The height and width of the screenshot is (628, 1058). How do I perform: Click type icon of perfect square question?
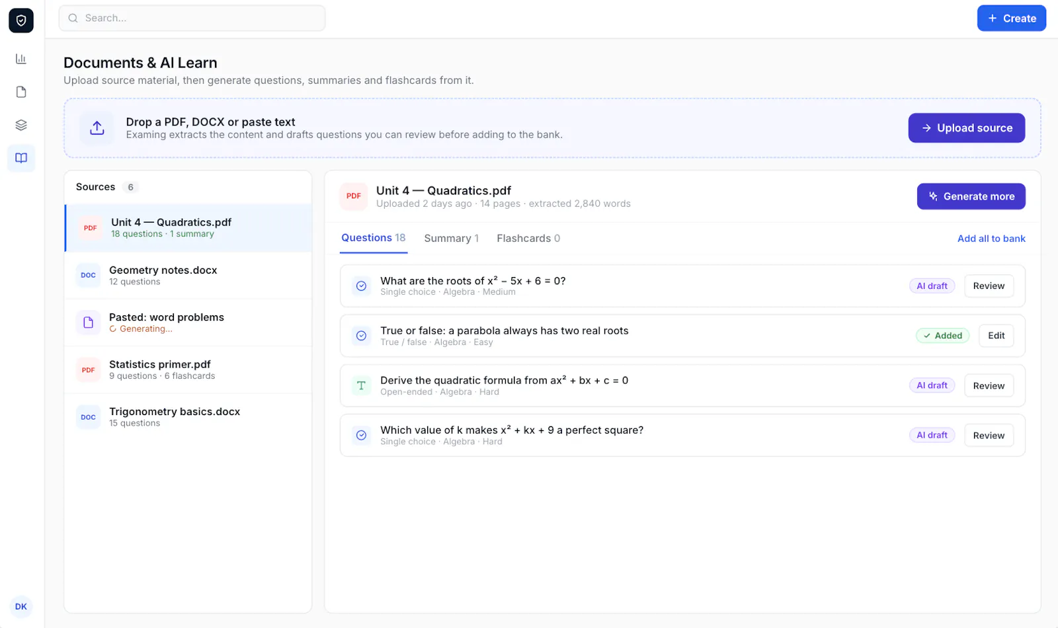pyautogui.click(x=362, y=435)
